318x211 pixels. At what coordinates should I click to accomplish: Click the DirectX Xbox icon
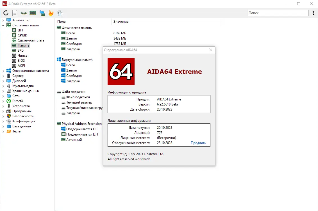tap(9, 101)
